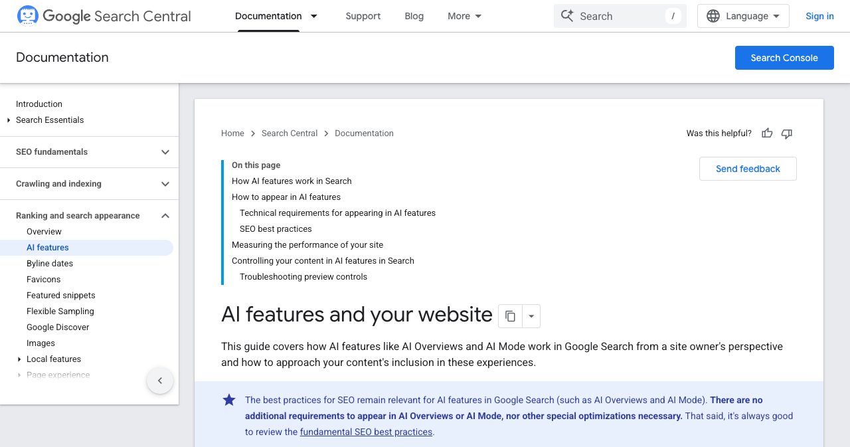
Task: Open the copy page options dropdown arrow
Action: 531,316
